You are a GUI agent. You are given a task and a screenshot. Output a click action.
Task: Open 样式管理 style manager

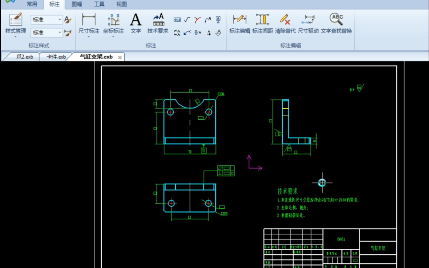[x=16, y=24]
